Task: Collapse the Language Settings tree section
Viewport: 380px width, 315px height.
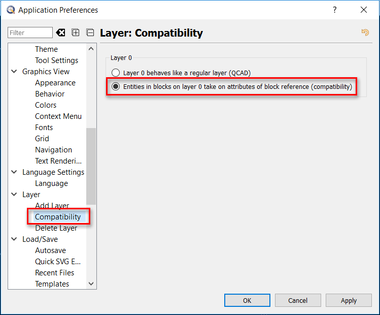Action: tap(14, 172)
